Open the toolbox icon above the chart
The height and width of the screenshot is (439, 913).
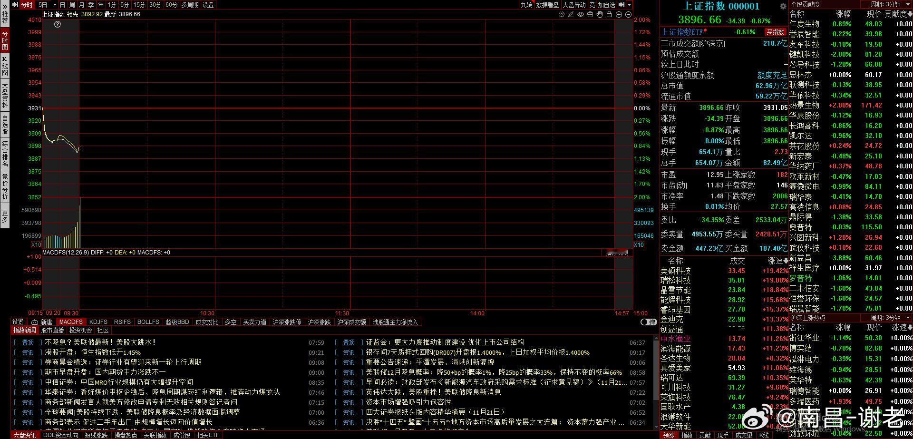coord(590,15)
